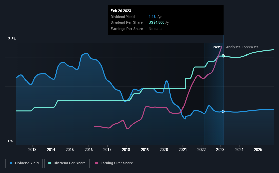Image resolution: width=279 pixels, height=173 pixels.
Task: Click the 2025 x-axis label
Action: click(258, 150)
